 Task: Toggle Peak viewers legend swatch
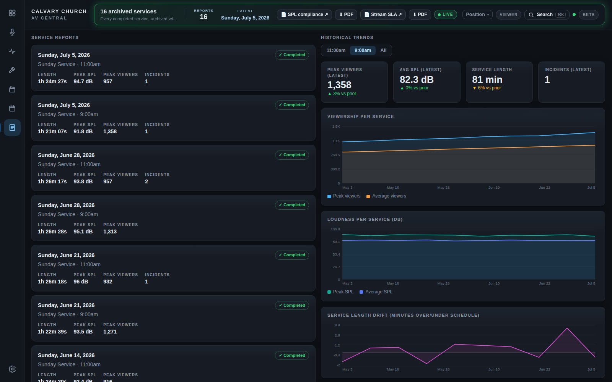[x=329, y=196]
